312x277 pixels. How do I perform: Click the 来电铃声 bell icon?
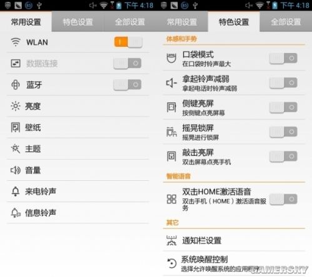[x=16, y=192]
